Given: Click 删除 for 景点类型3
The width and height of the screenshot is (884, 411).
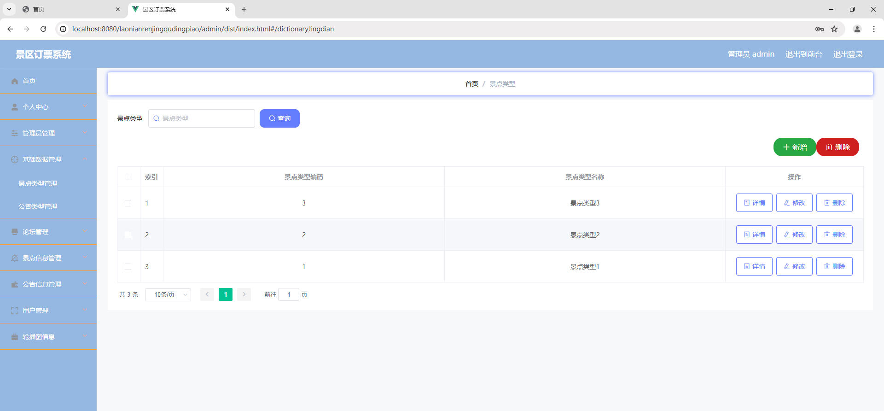Looking at the screenshot, I should tap(834, 203).
